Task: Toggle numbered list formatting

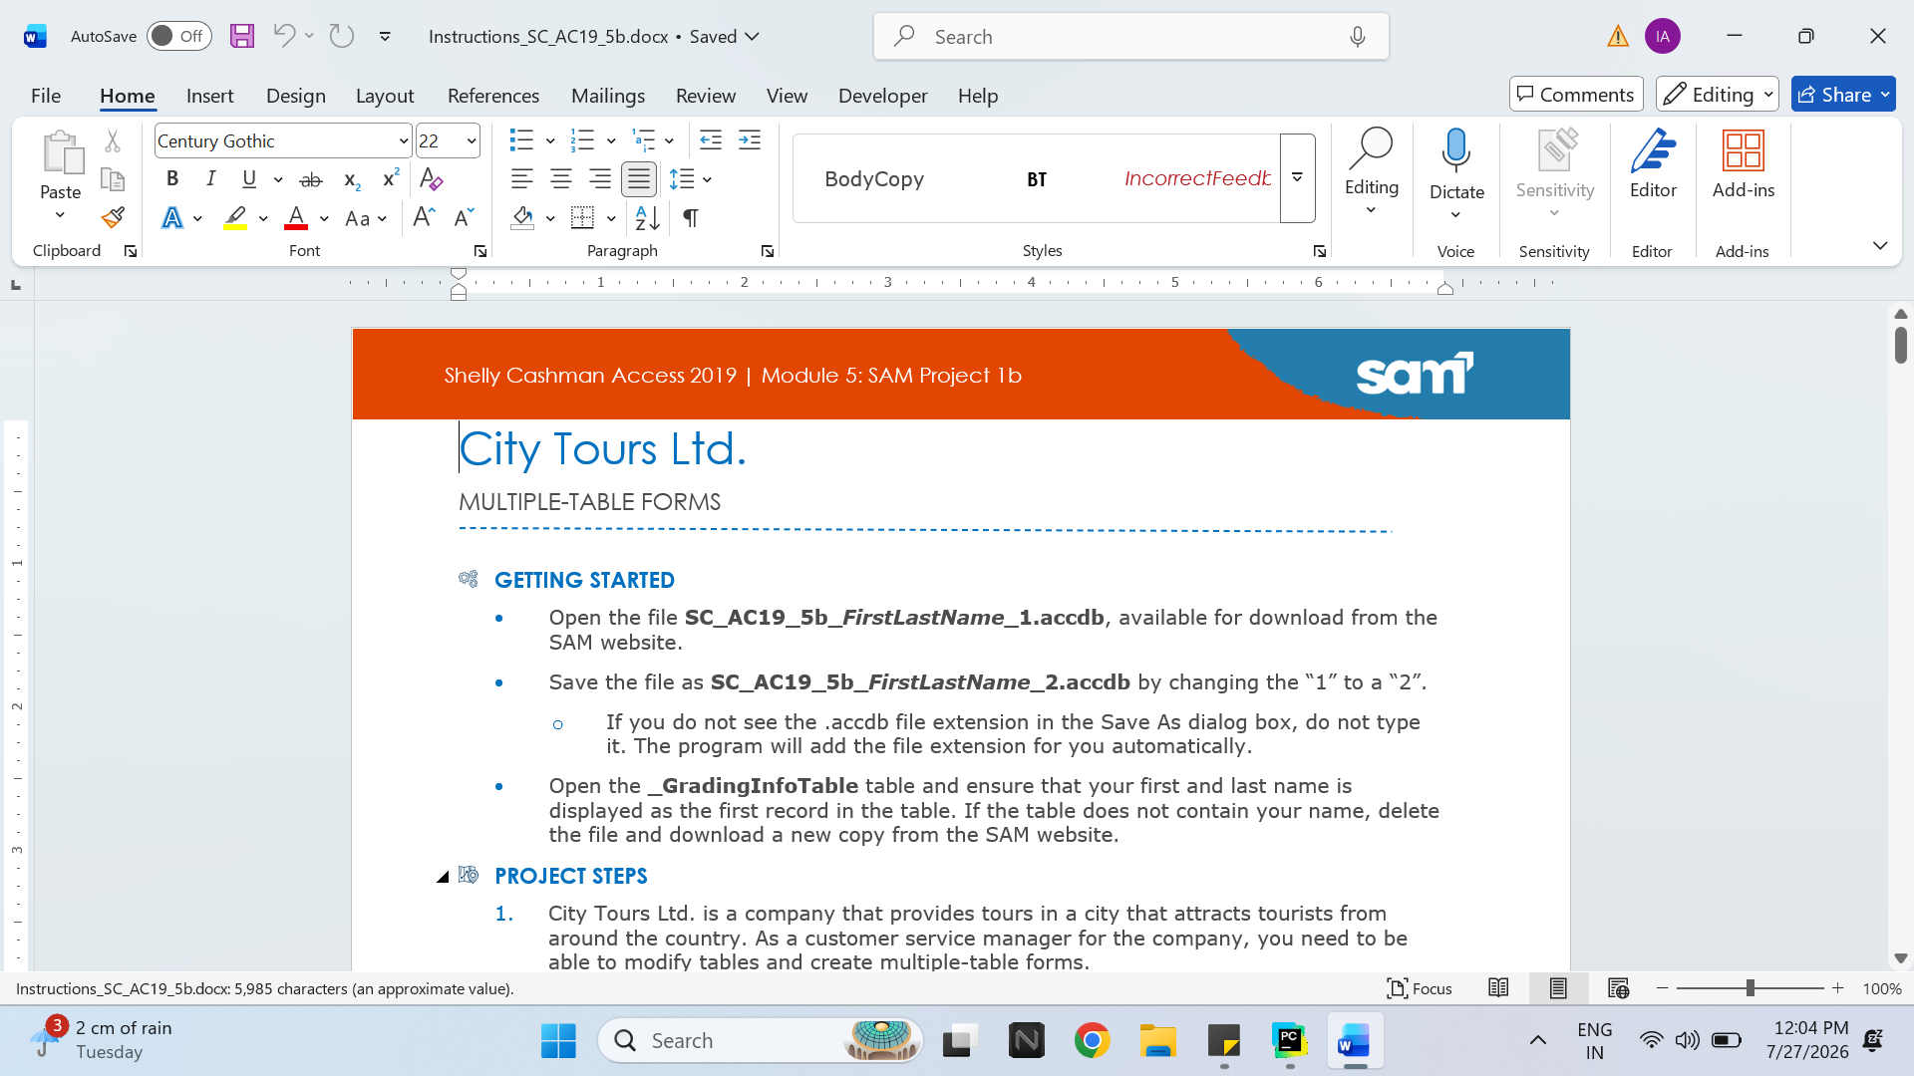Action: click(x=582, y=140)
